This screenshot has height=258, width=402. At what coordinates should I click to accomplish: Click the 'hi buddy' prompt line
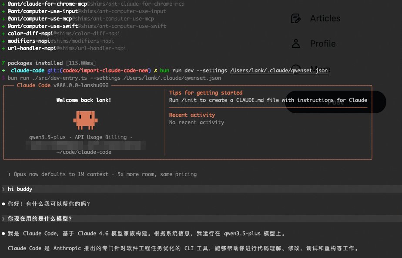[201, 189]
